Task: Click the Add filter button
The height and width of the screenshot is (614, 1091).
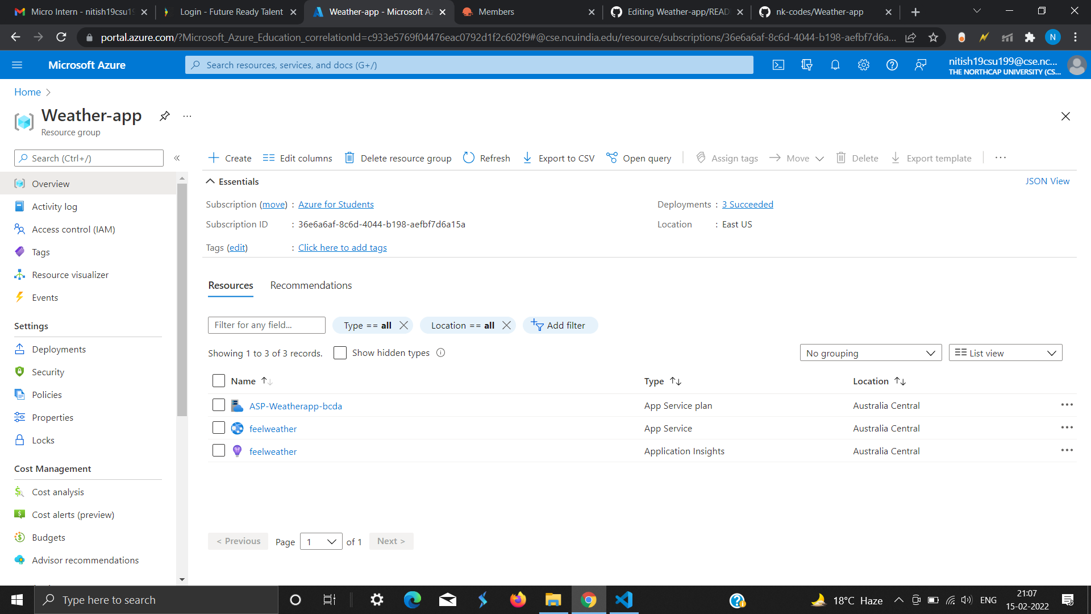Action: tap(559, 325)
